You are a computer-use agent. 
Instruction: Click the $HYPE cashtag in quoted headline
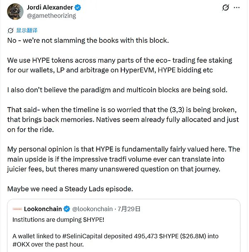pyautogui.click(x=93, y=220)
